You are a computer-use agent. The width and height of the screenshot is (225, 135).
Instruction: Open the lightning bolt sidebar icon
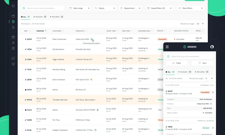coord(13,43)
